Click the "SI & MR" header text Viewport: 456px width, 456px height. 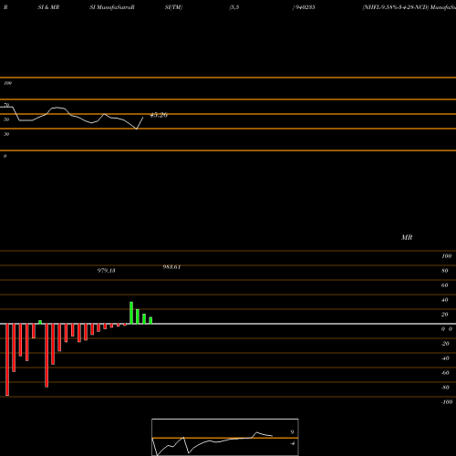point(48,7)
